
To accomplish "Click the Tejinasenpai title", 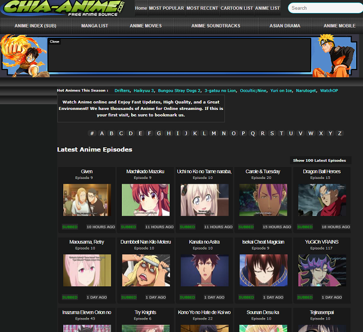I will 322,312.
